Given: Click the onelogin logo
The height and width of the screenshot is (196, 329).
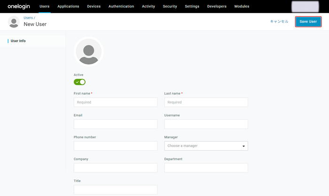Looking at the screenshot, I should point(19,7).
